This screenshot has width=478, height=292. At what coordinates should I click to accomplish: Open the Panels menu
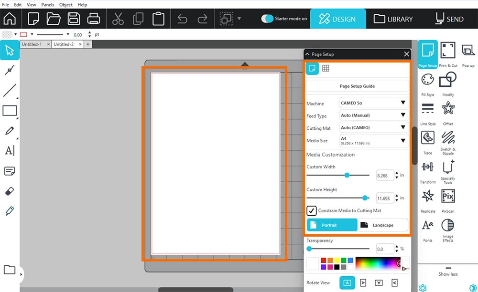pos(48,5)
